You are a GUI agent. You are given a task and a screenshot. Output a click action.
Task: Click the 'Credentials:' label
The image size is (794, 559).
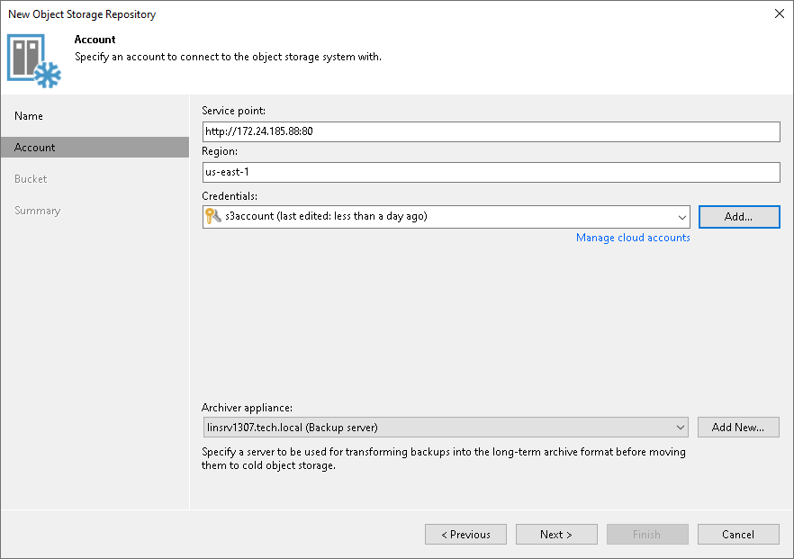tap(230, 196)
